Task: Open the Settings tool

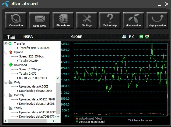Action: [x=87, y=20]
